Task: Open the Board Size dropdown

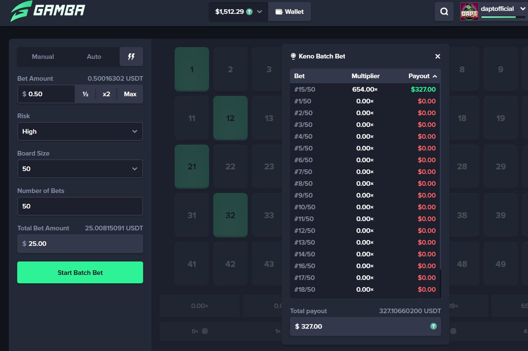Action: point(80,169)
